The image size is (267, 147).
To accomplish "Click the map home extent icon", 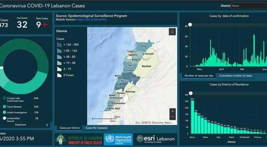I will pos(172,32).
